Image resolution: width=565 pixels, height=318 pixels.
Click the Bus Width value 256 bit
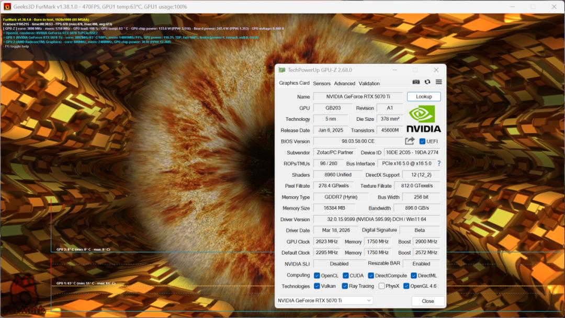[x=421, y=197]
